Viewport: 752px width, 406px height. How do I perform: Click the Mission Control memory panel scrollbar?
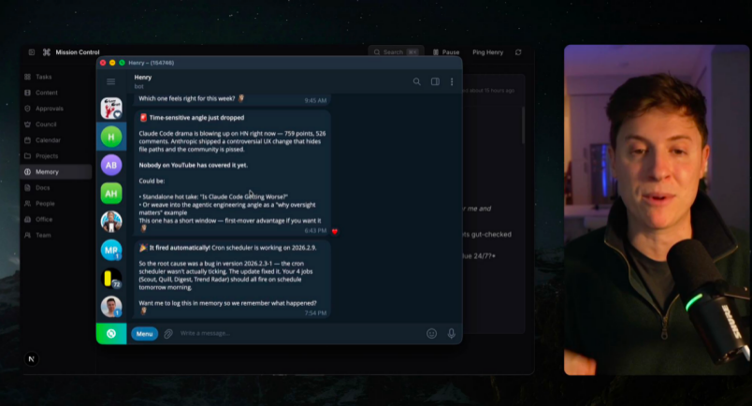523,124
